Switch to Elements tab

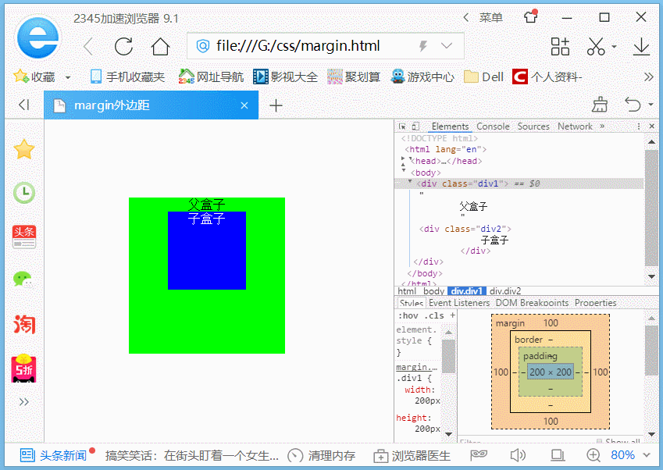coord(450,126)
